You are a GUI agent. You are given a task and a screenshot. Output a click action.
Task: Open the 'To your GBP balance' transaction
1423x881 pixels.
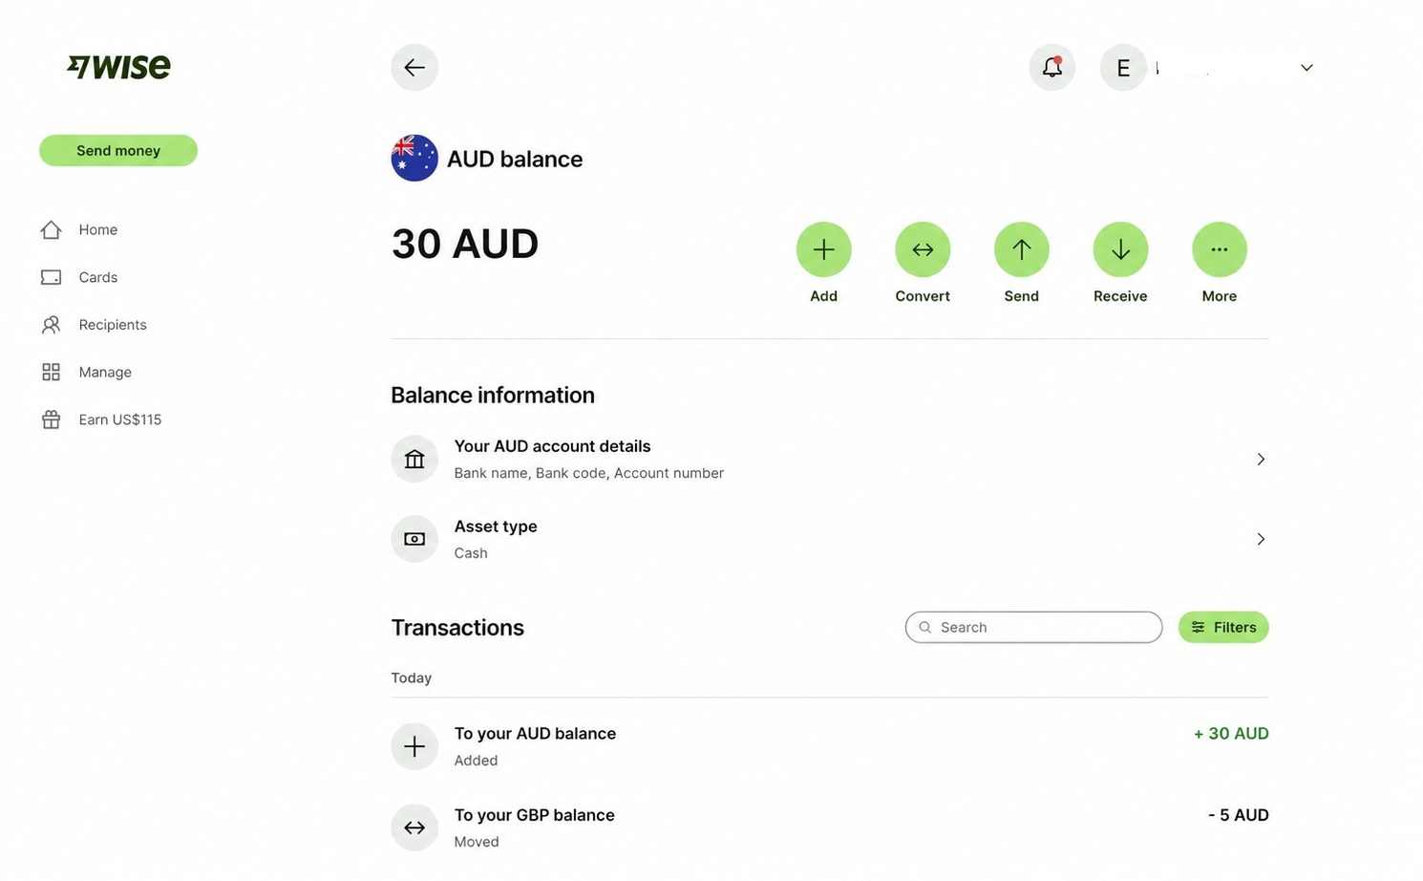pyautogui.click(x=830, y=827)
